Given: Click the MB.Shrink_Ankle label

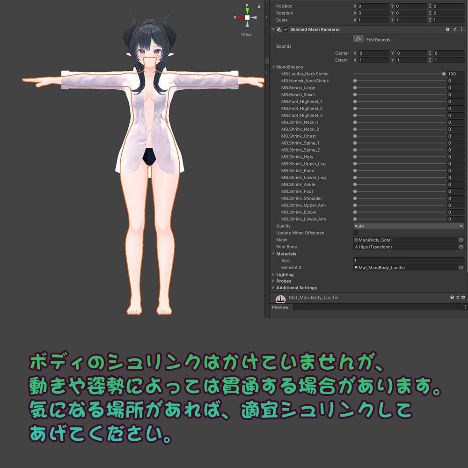Looking at the screenshot, I should pos(298,184).
